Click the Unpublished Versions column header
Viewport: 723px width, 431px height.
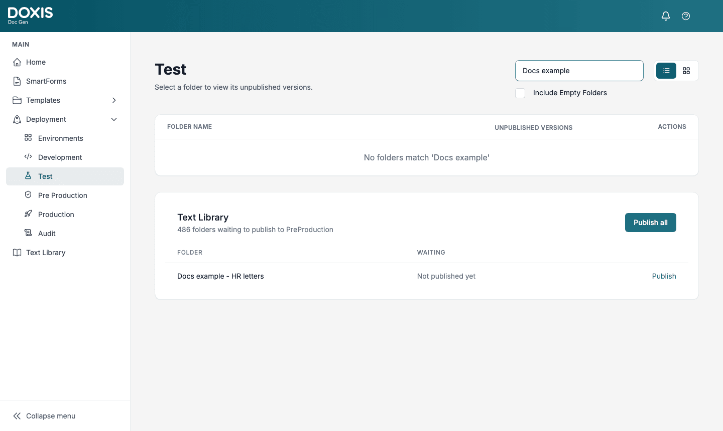[533, 128]
